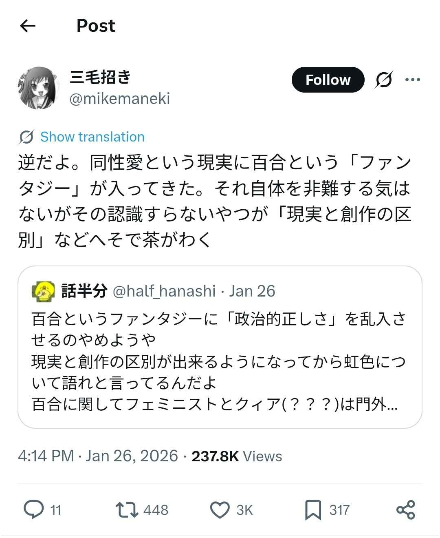Screen dimensions: 440x538
Task: Click the reply speech bubble icon
Action: [x=34, y=510]
